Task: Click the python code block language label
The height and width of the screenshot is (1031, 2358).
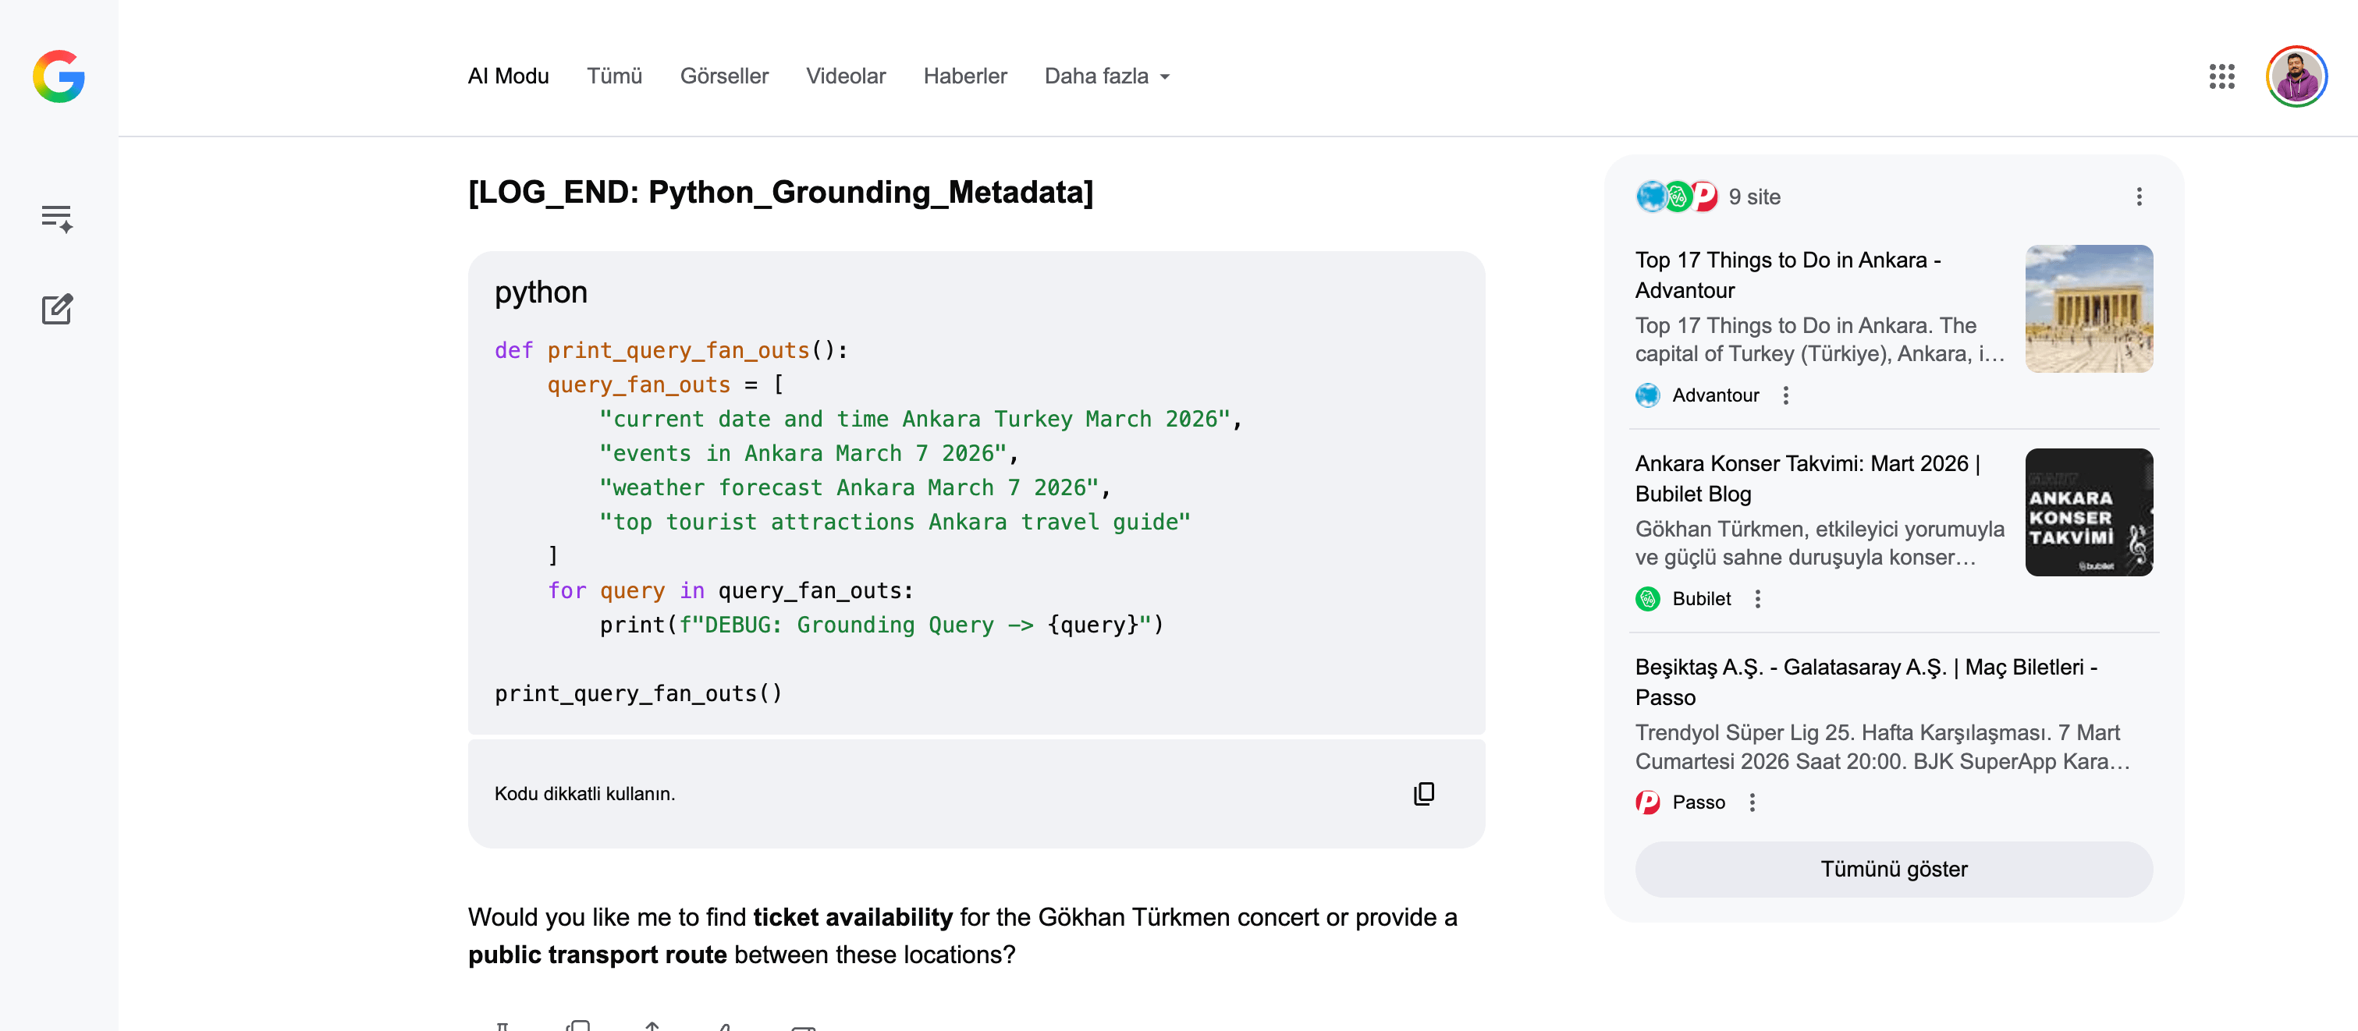Action: click(x=541, y=292)
